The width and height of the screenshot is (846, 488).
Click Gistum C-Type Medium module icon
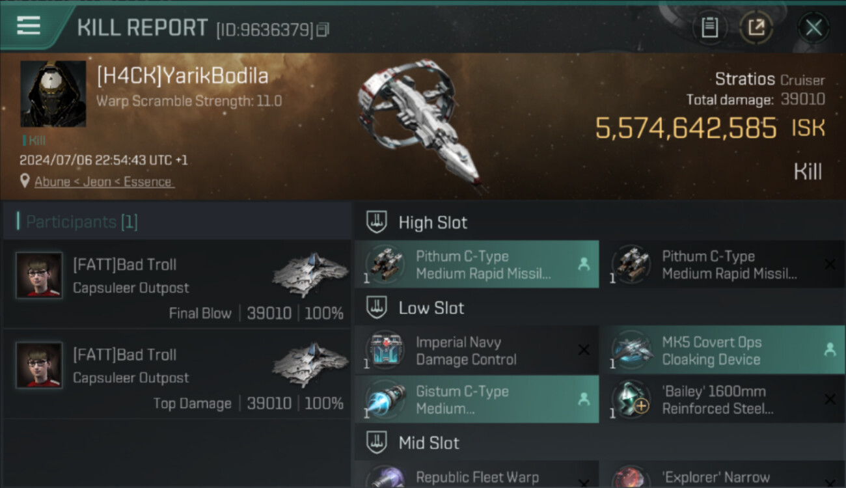click(385, 400)
